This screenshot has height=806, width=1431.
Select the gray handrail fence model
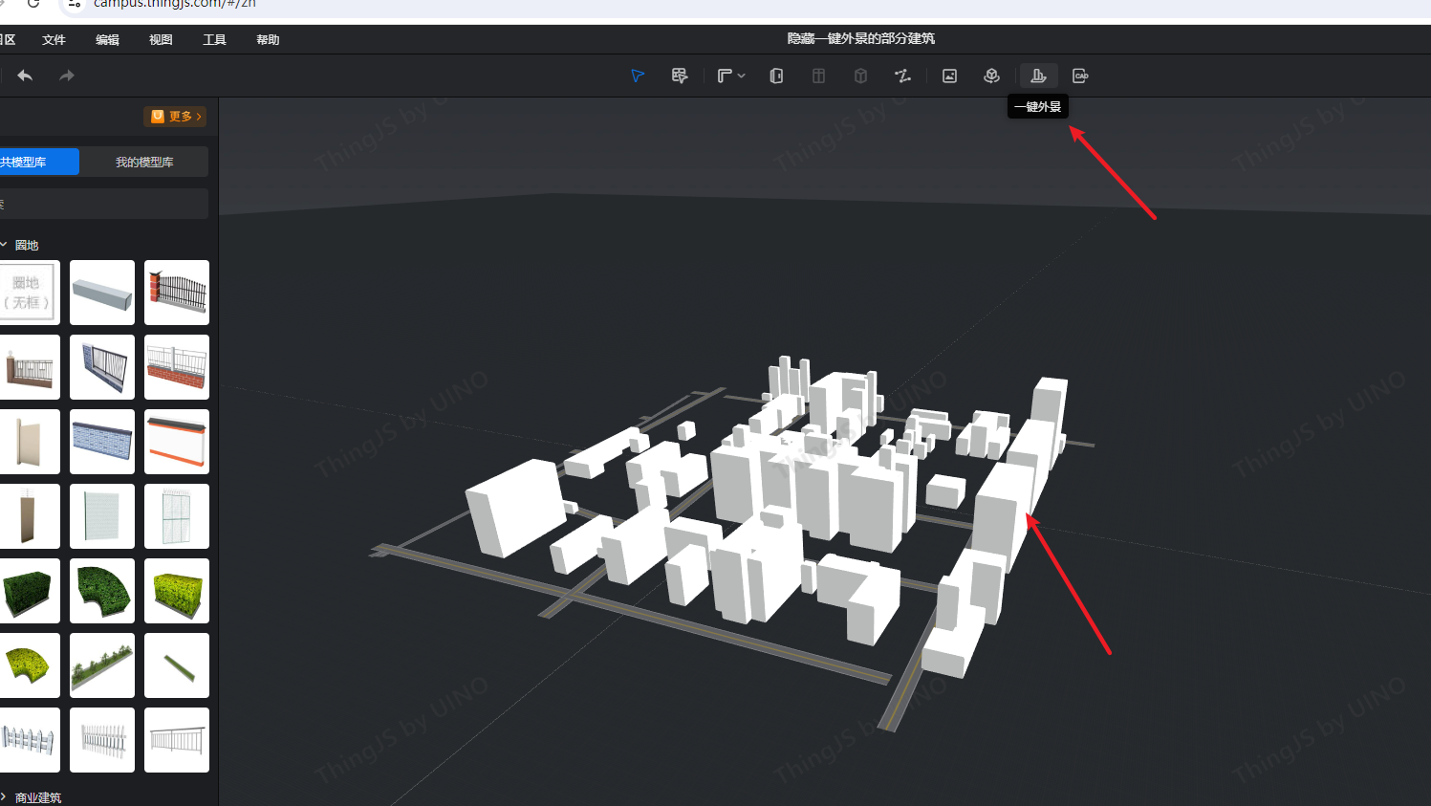[177, 740]
